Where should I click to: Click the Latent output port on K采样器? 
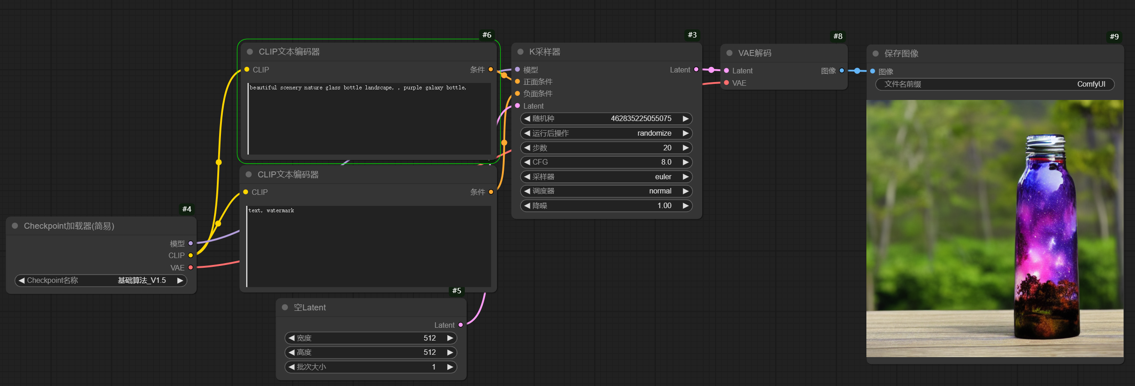click(696, 70)
